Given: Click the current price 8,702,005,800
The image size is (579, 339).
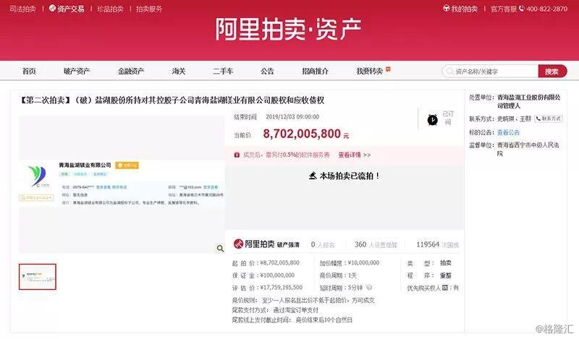Looking at the screenshot, I should click(x=302, y=134).
